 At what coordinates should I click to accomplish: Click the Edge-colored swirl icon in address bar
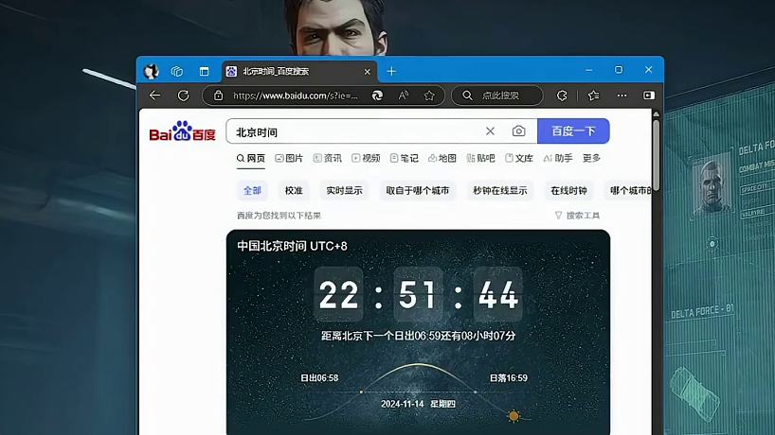[x=377, y=96]
